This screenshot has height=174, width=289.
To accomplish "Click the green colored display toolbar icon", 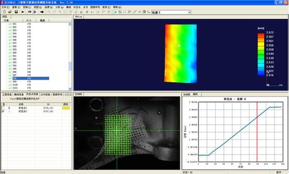I will pyautogui.click(x=116, y=12).
